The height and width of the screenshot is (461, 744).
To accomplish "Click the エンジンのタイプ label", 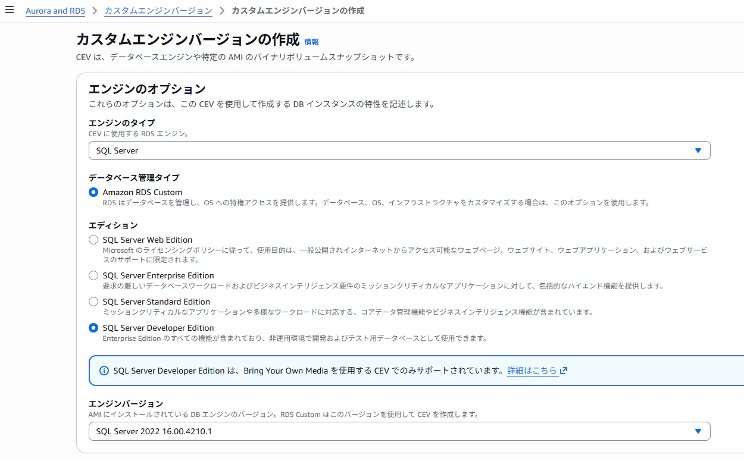I will pyautogui.click(x=121, y=123).
